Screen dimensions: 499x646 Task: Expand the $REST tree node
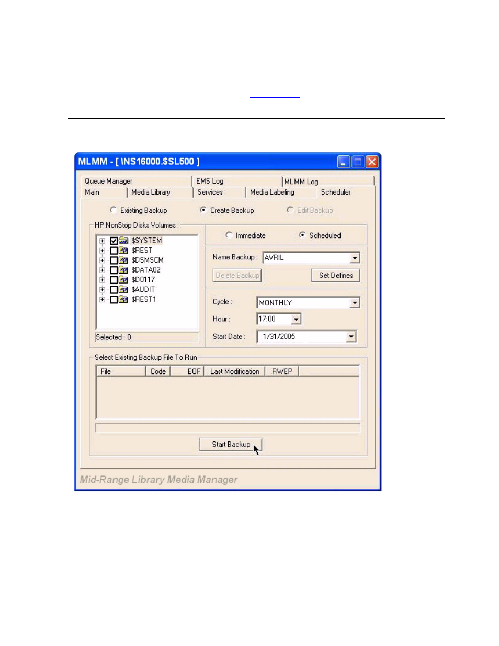point(103,251)
